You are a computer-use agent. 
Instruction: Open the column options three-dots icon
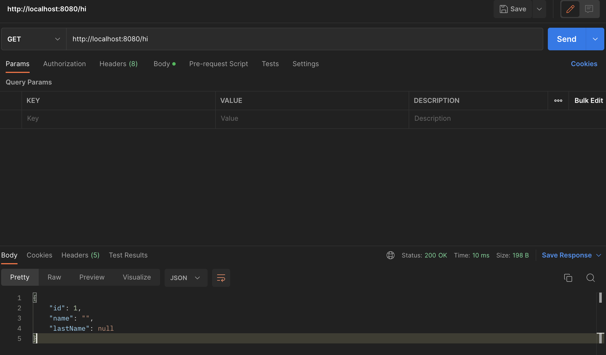click(x=558, y=101)
